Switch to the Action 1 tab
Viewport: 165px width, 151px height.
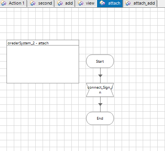(13, 3)
